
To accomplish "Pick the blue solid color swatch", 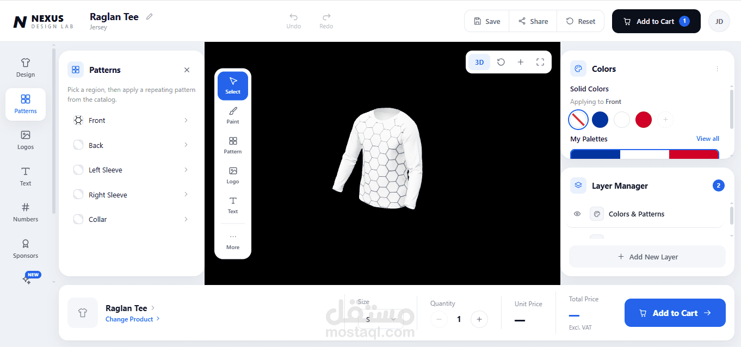I will [x=600, y=119].
